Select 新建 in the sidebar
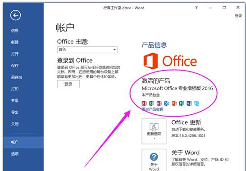This screenshot has width=246, height=171. pos(15,42)
